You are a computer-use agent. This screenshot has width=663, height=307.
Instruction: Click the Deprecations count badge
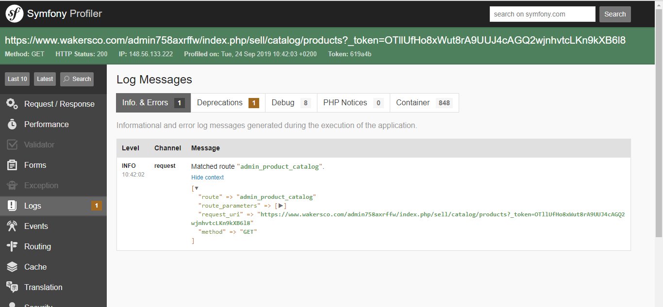pyautogui.click(x=254, y=103)
